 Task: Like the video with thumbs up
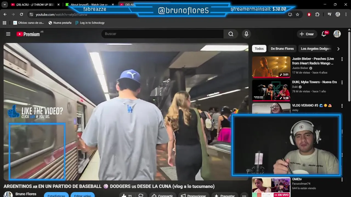pos(127,195)
